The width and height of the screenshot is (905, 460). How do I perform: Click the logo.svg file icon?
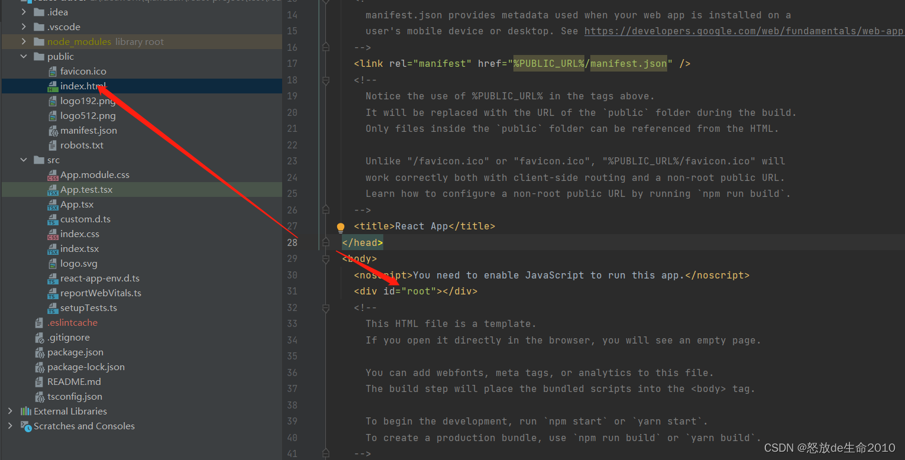[x=53, y=264]
